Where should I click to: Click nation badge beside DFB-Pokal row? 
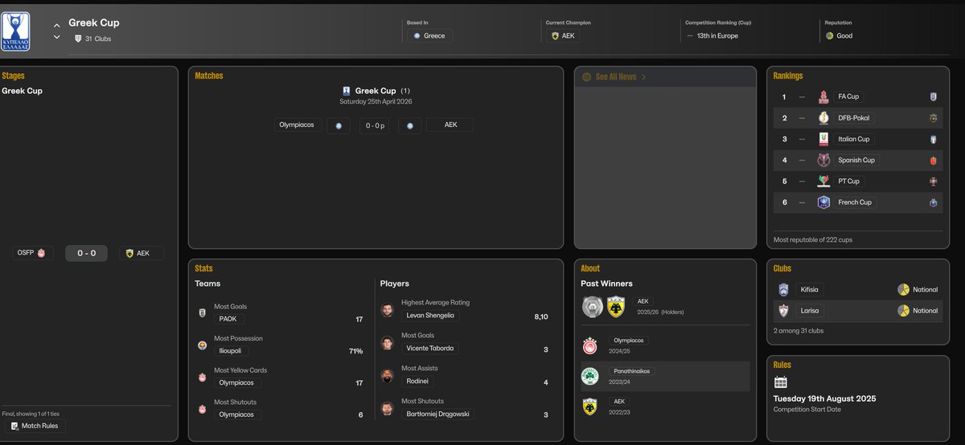[x=934, y=118]
